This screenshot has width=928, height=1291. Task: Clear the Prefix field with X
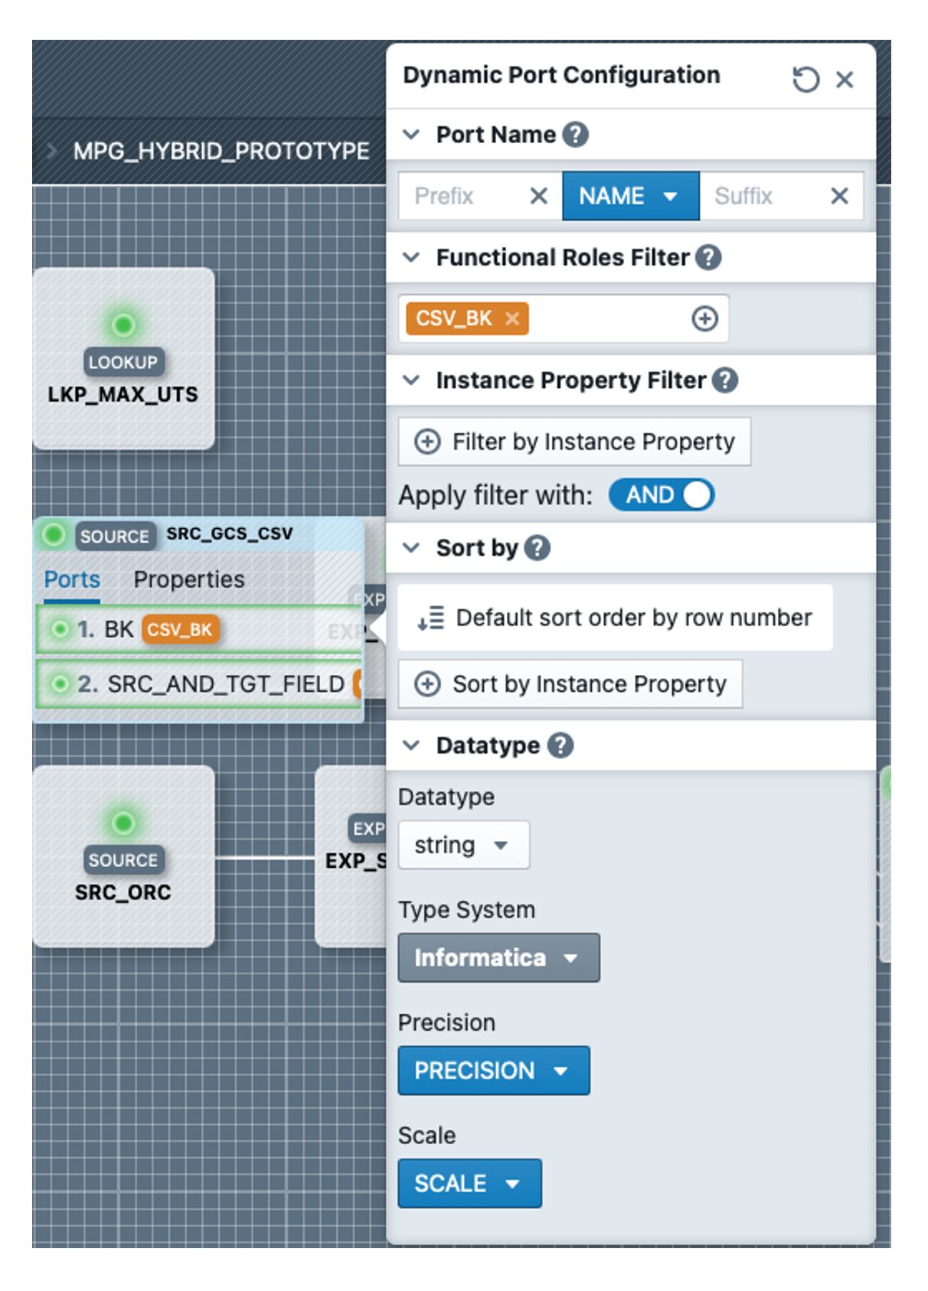coord(538,197)
